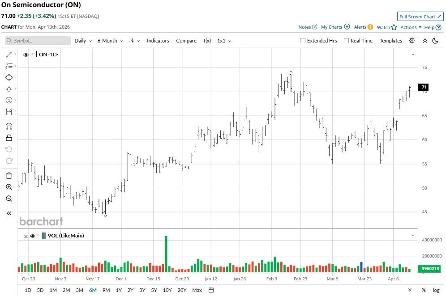Open the Indicators menu

(x=158, y=41)
